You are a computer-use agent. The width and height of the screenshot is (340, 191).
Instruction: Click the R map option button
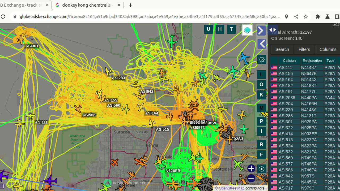pos(261,144)
